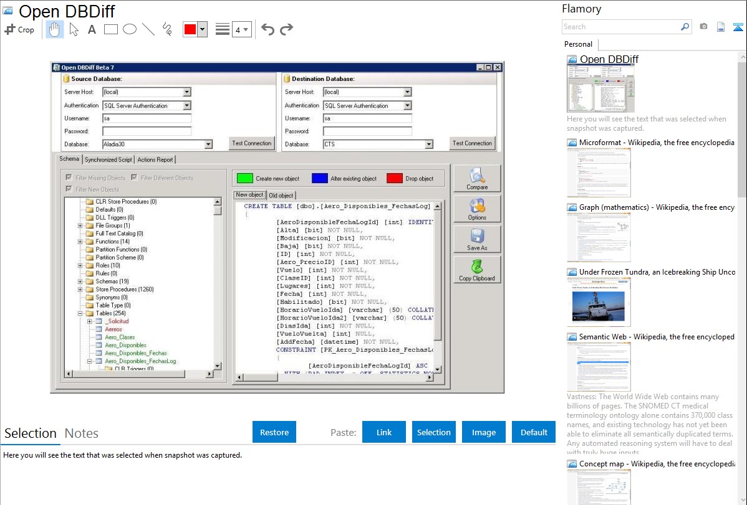Image resolution: width=747 pixels, height=505 pixels.
Task: Open the Source Authentication dropdown
Action: tap(187, 105)
